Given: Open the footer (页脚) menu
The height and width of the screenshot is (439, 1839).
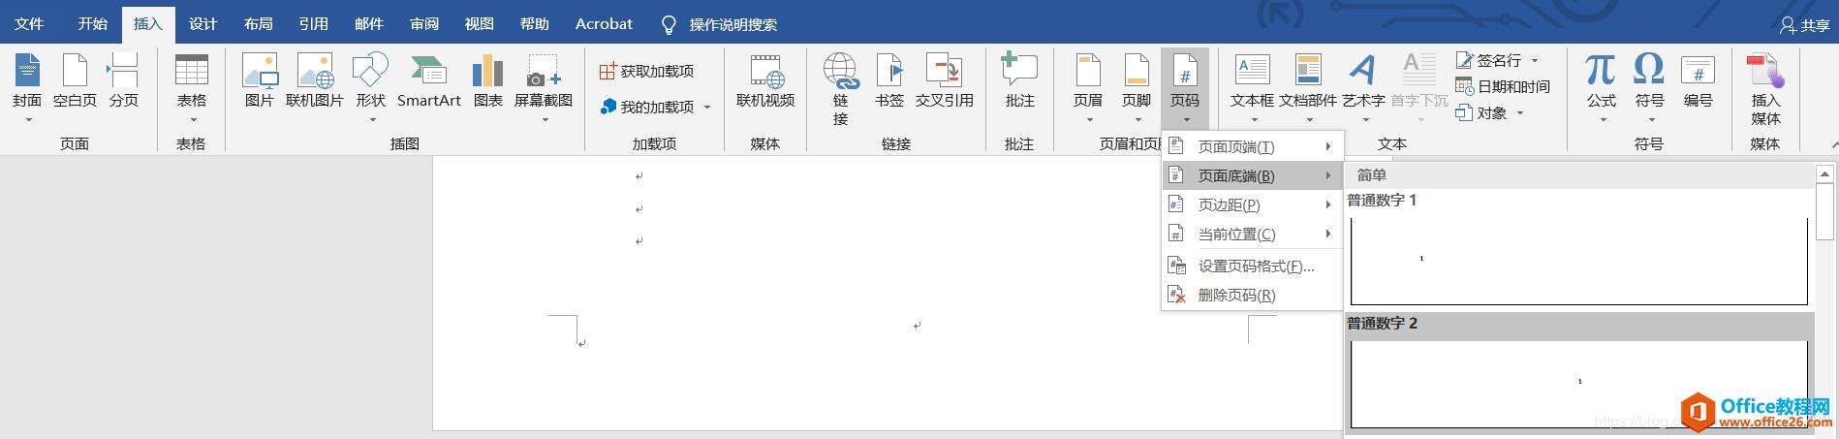Looking at the screenshot, I should (x=1137, y=87).
